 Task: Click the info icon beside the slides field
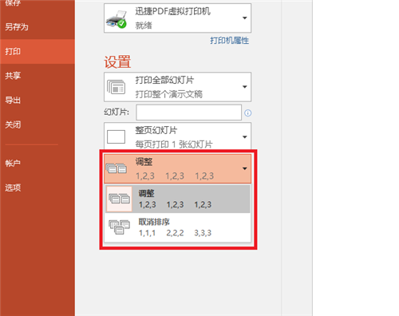click(x=247, y=113)
